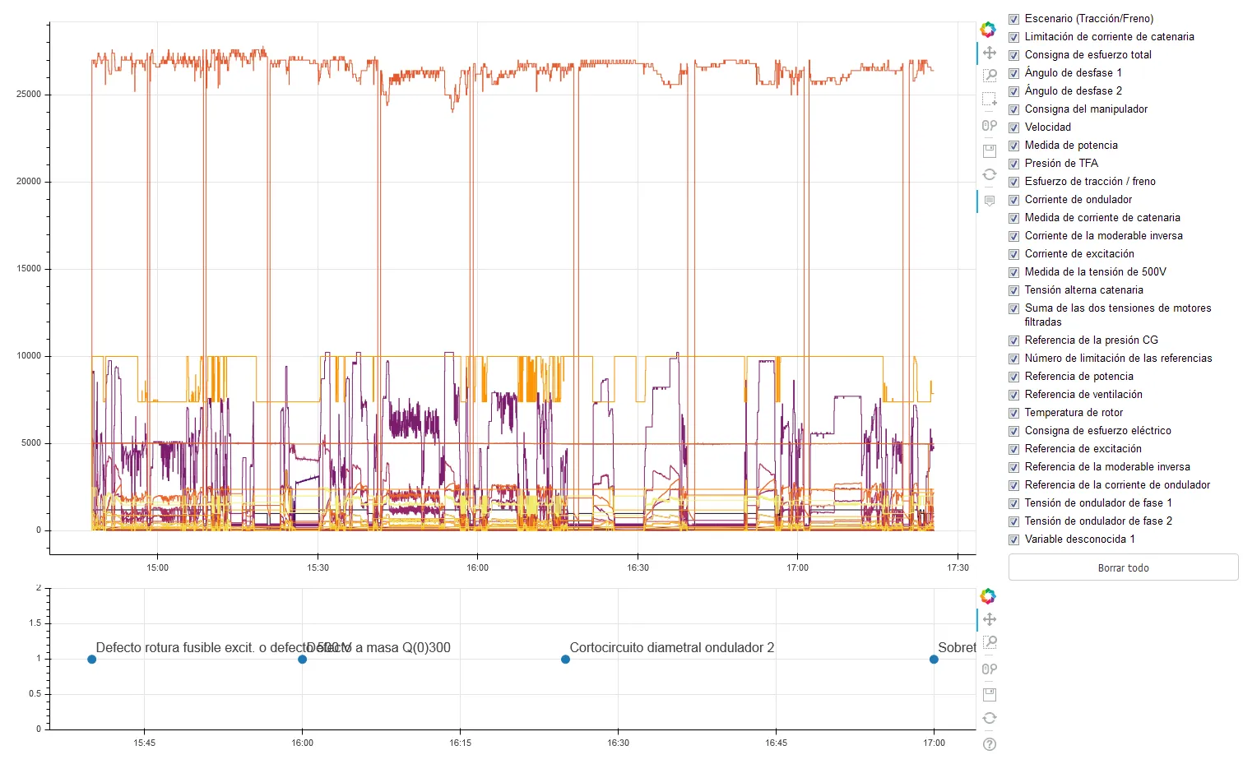Reset the events plot view
Screen dimensions: 1243x764
[x=990, y=718]
